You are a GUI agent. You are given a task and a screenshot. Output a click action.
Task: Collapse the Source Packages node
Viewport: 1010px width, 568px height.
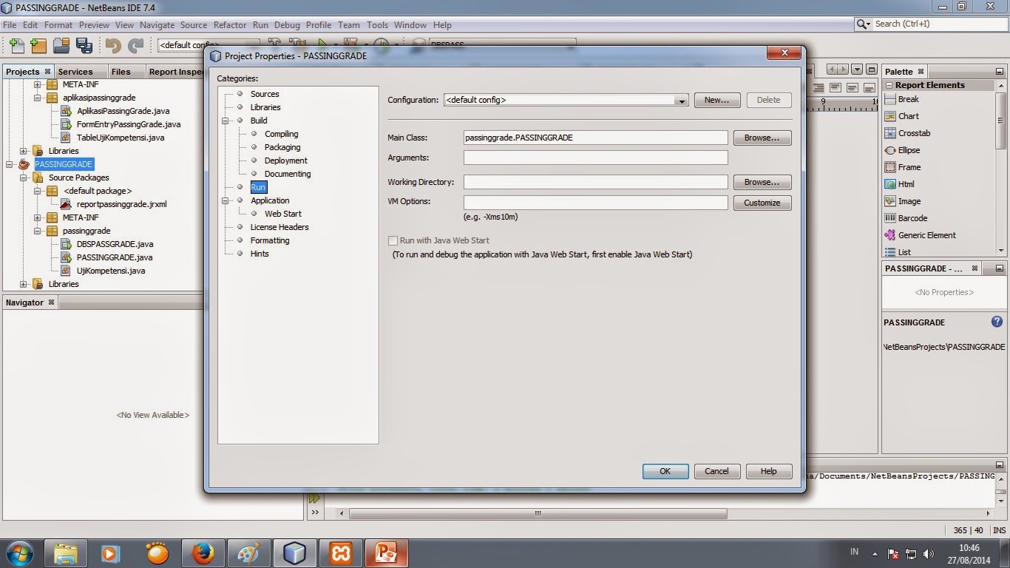(24, 177)
